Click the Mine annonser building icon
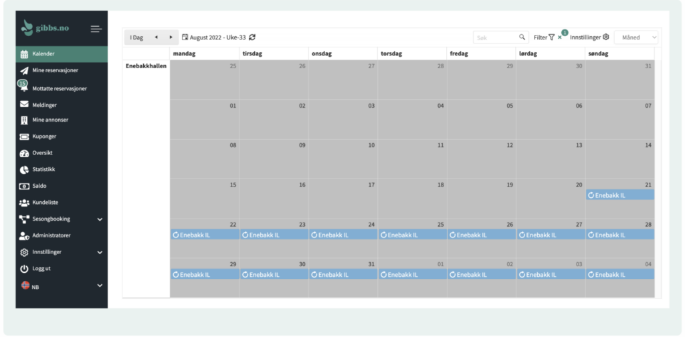Image resolution: width=685 pixels, height=337 pixels. point(24,120)
